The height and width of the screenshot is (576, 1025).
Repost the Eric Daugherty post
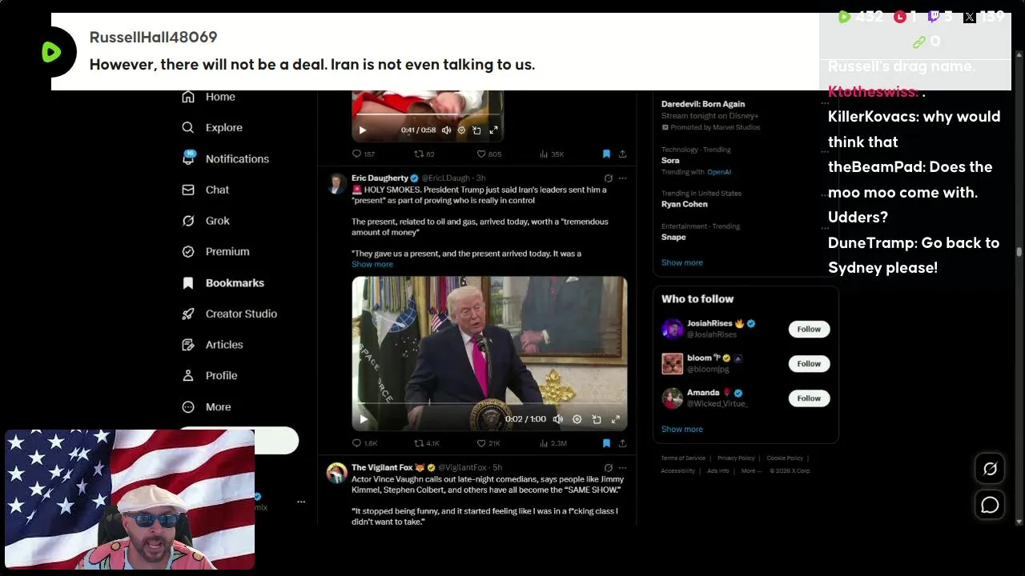pyautogui.click(x=426, y=443)
